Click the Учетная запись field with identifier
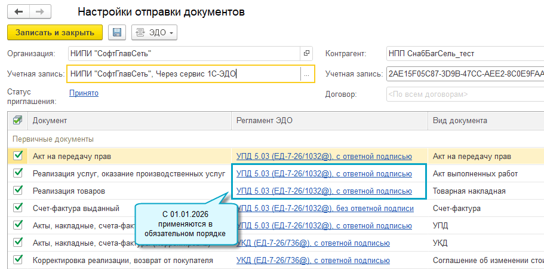The height and width of the screenshot is (269, 544). [x=465, y=74]
